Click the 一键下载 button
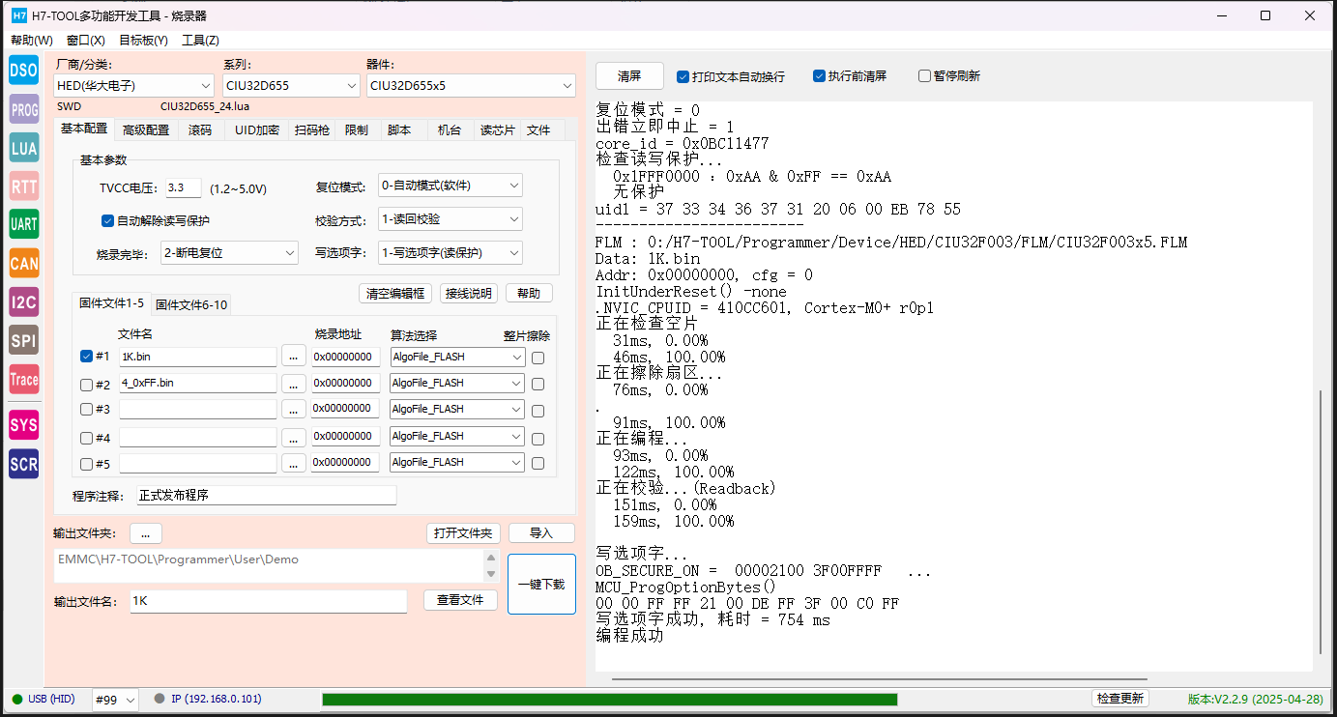Image resolution: width=1337 pixels, height=717 pixels. coord(541,585)
